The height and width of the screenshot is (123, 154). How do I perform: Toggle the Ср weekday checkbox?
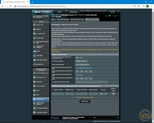(x=83, y=68)
